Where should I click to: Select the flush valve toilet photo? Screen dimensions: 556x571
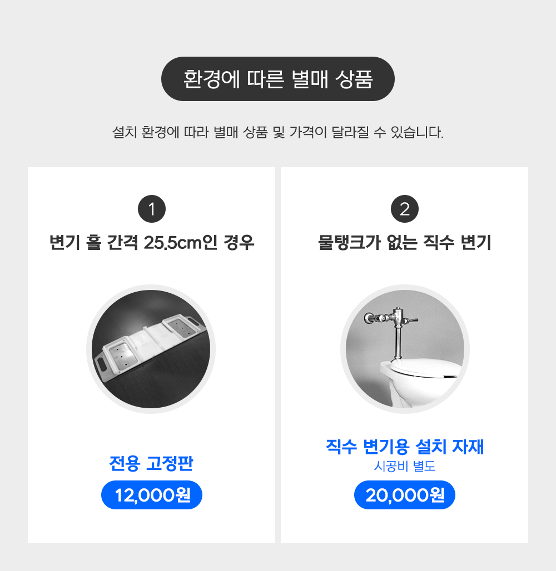[x=405, y=349]
